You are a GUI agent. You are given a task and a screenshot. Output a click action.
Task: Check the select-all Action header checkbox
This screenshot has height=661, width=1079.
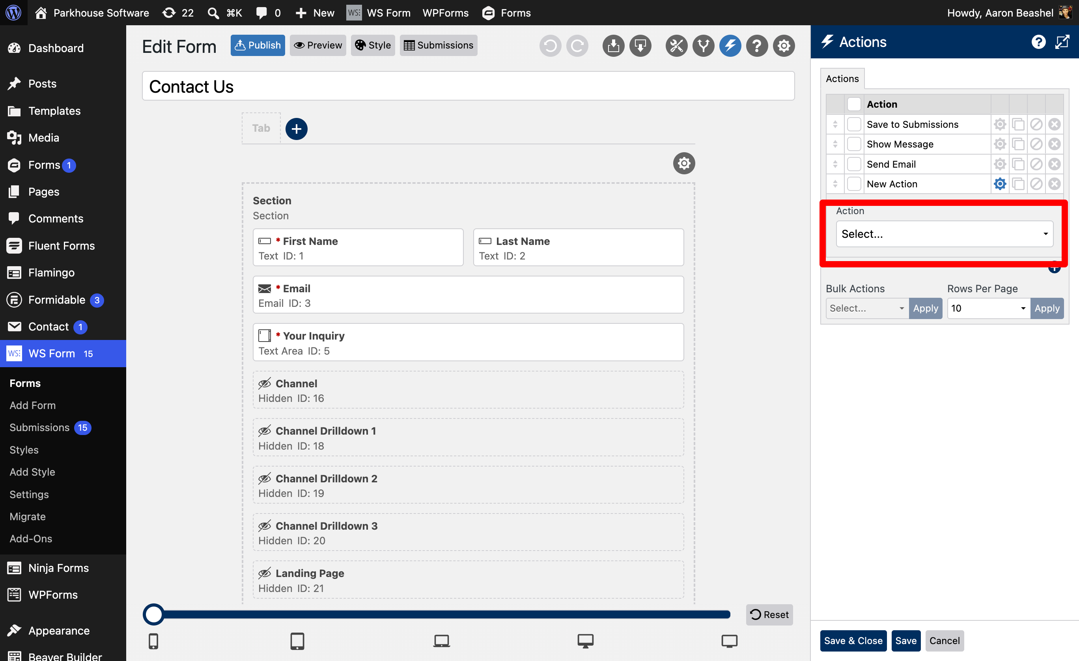tap(854, 104)
